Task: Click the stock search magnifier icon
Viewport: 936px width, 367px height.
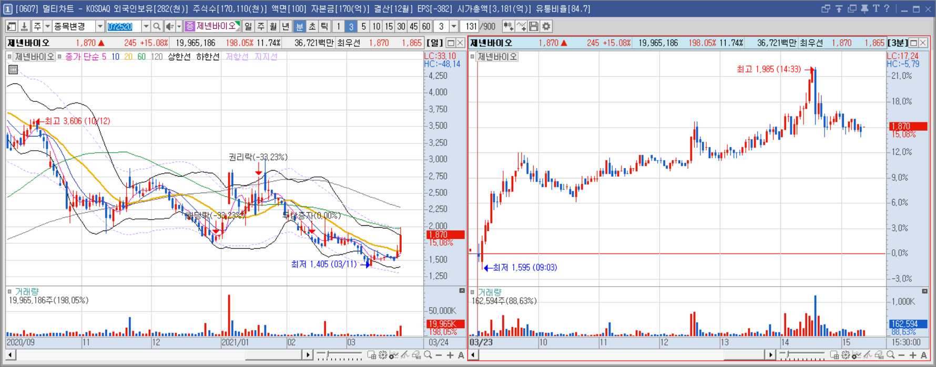Action: coord(157,26)
